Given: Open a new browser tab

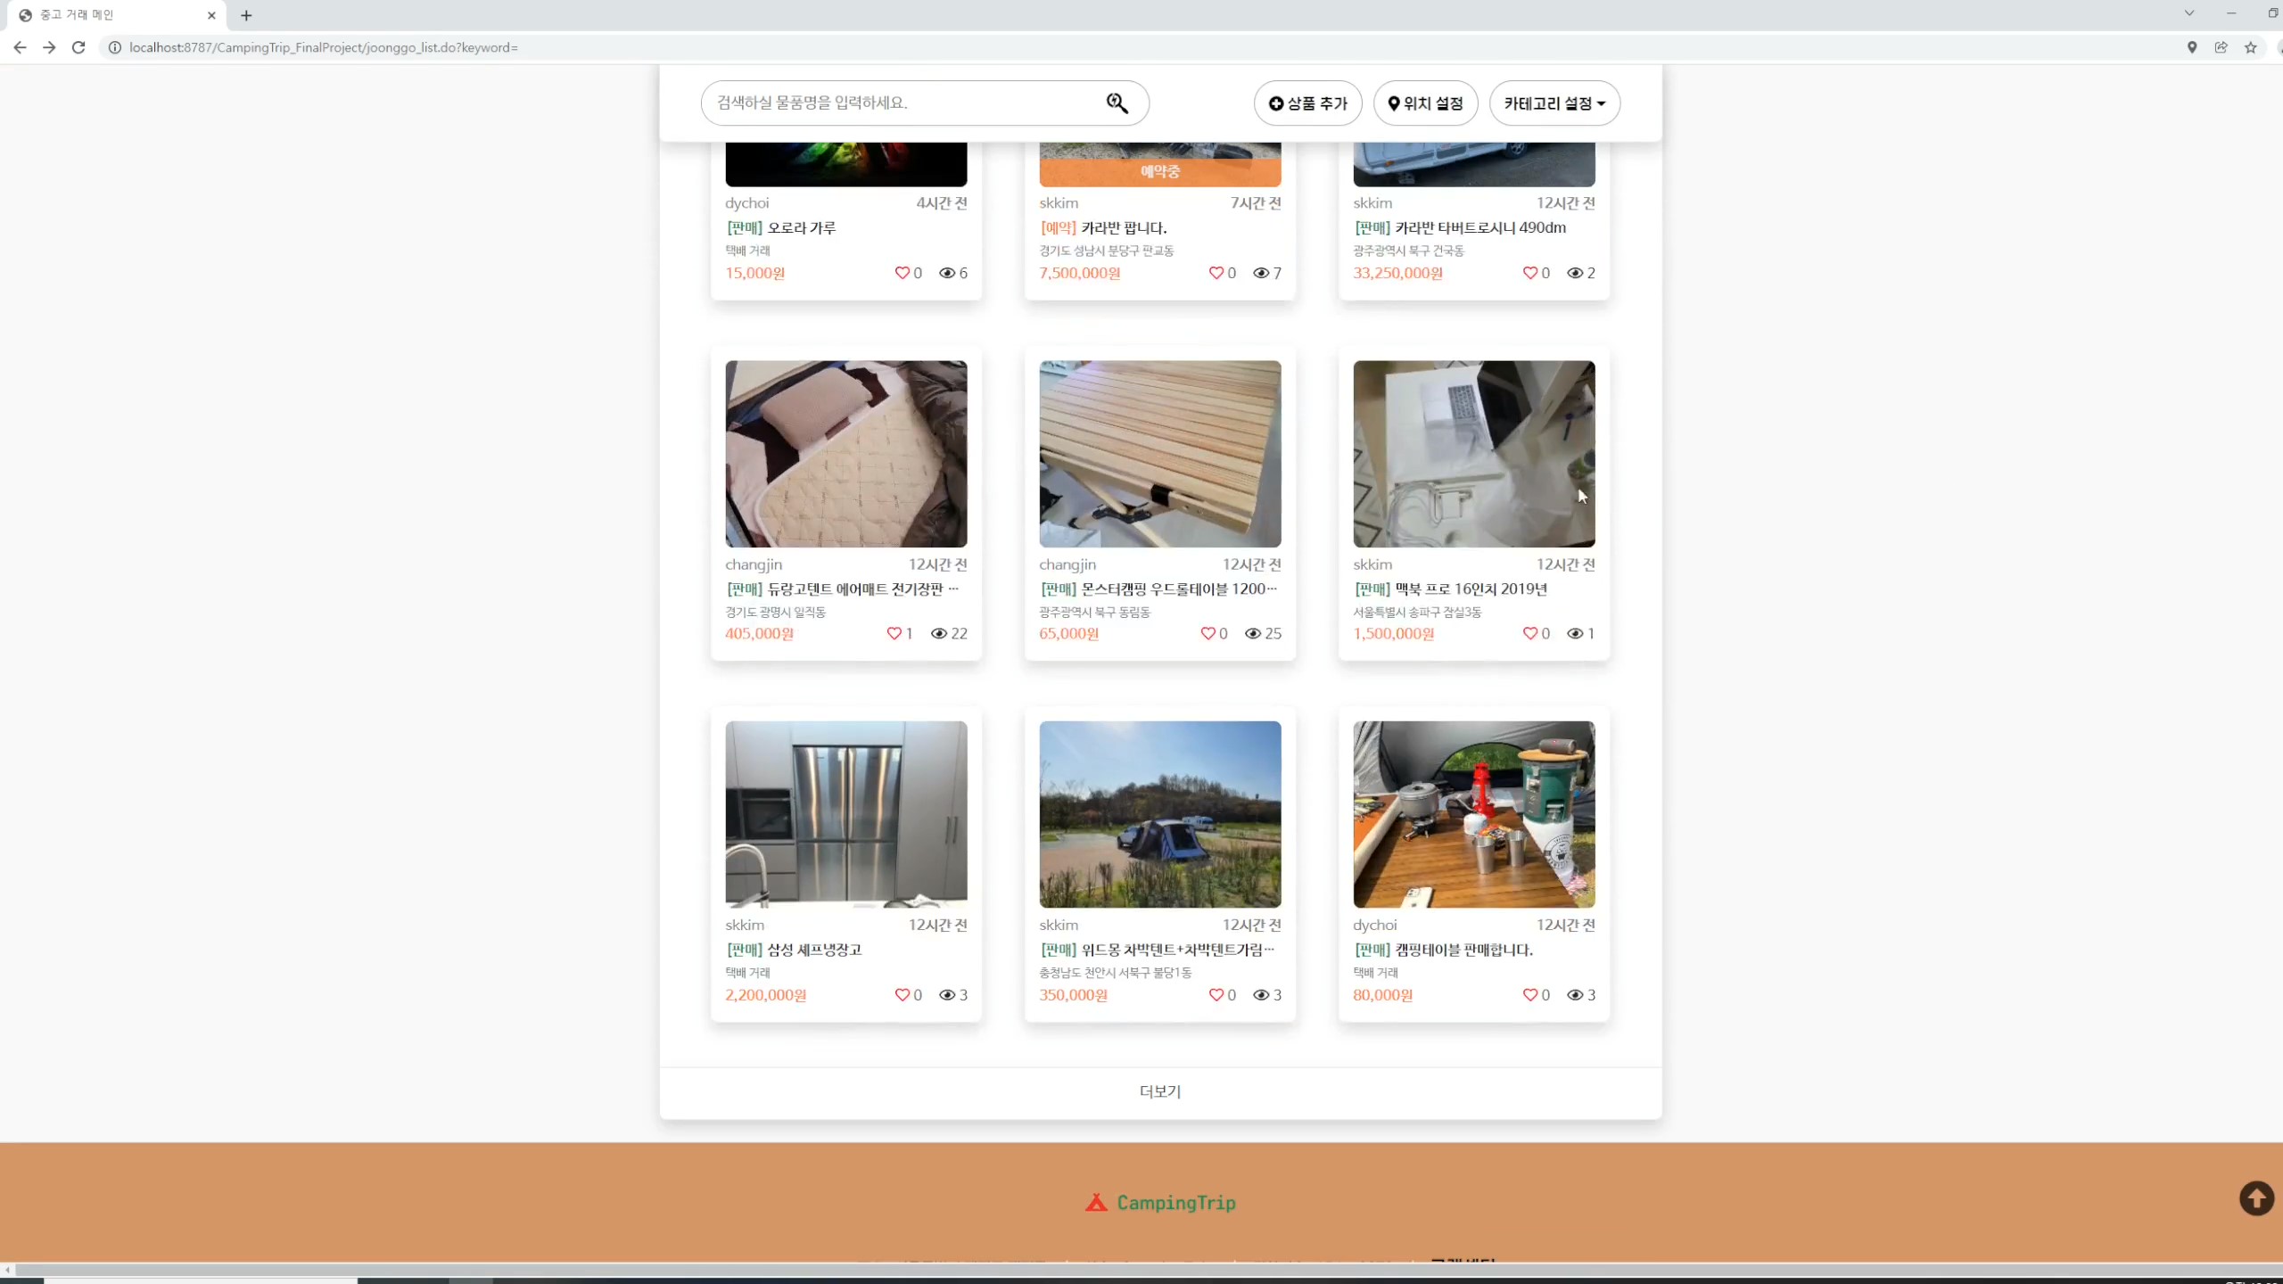Looking at the screenshot, I should 246,15.
